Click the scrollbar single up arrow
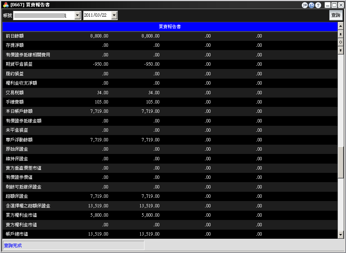The image size is (346, 253). tap(340, 26)
